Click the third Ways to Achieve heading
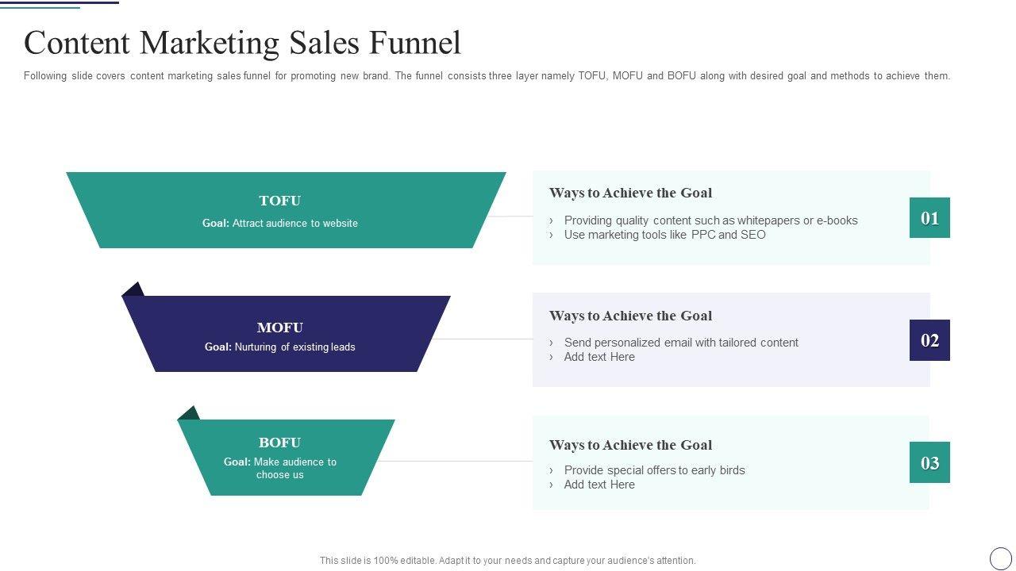 point(630,445)
